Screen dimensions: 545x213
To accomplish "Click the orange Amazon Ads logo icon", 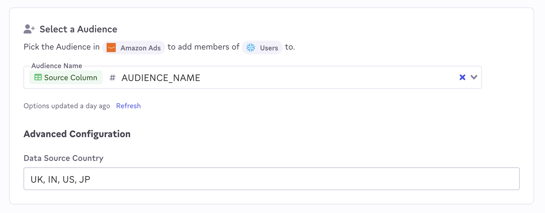I will click(x=111, y=48).
